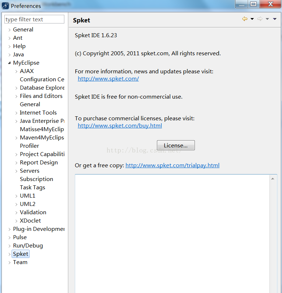282x293 pixels.
Task: Click the License... button
Action: 176,145
